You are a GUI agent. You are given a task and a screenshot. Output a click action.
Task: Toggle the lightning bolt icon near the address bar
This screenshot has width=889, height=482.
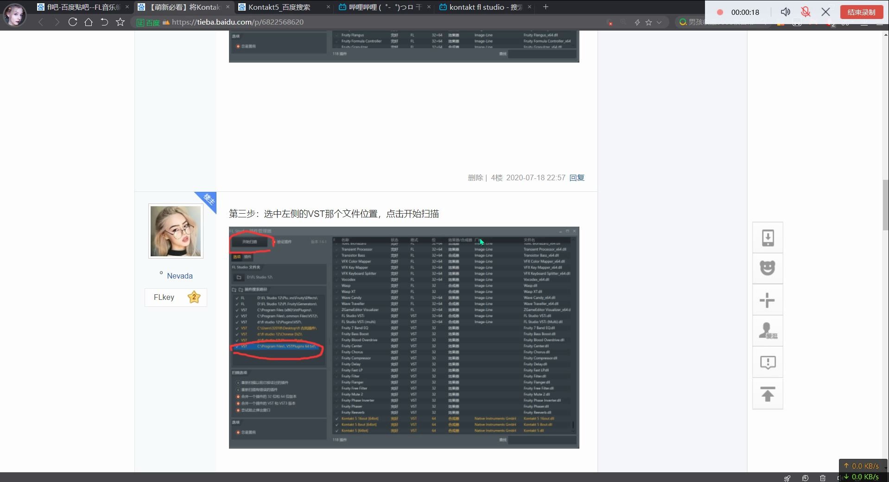pyautogui.click(x=637, y=22)
